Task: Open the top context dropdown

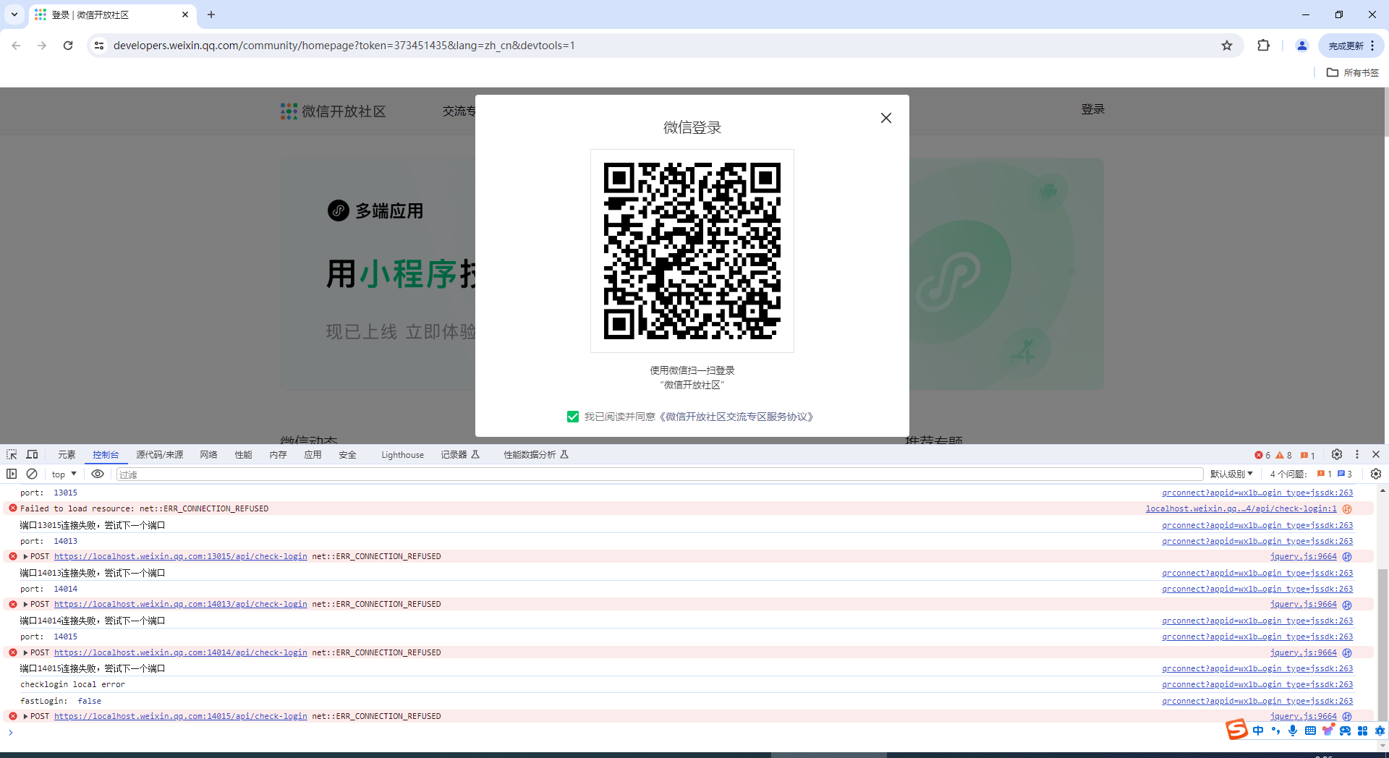Action: pyautogui.click(x=64, y=474)
